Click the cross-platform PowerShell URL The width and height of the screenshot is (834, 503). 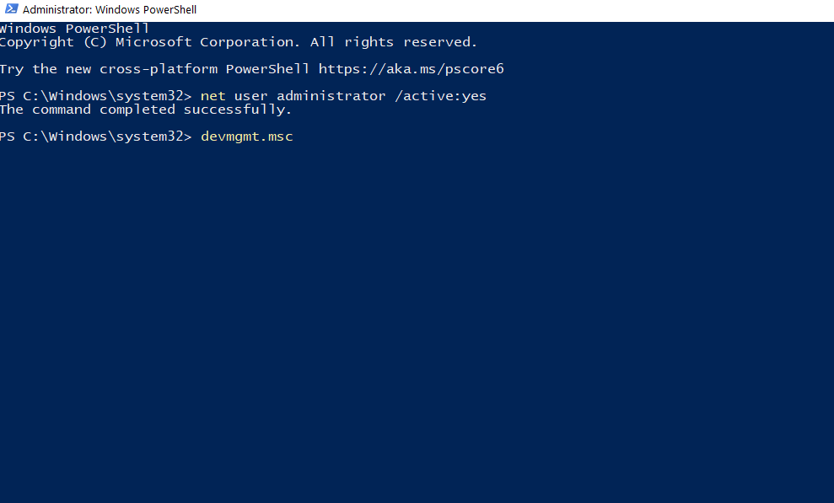(x=412, y=68)
